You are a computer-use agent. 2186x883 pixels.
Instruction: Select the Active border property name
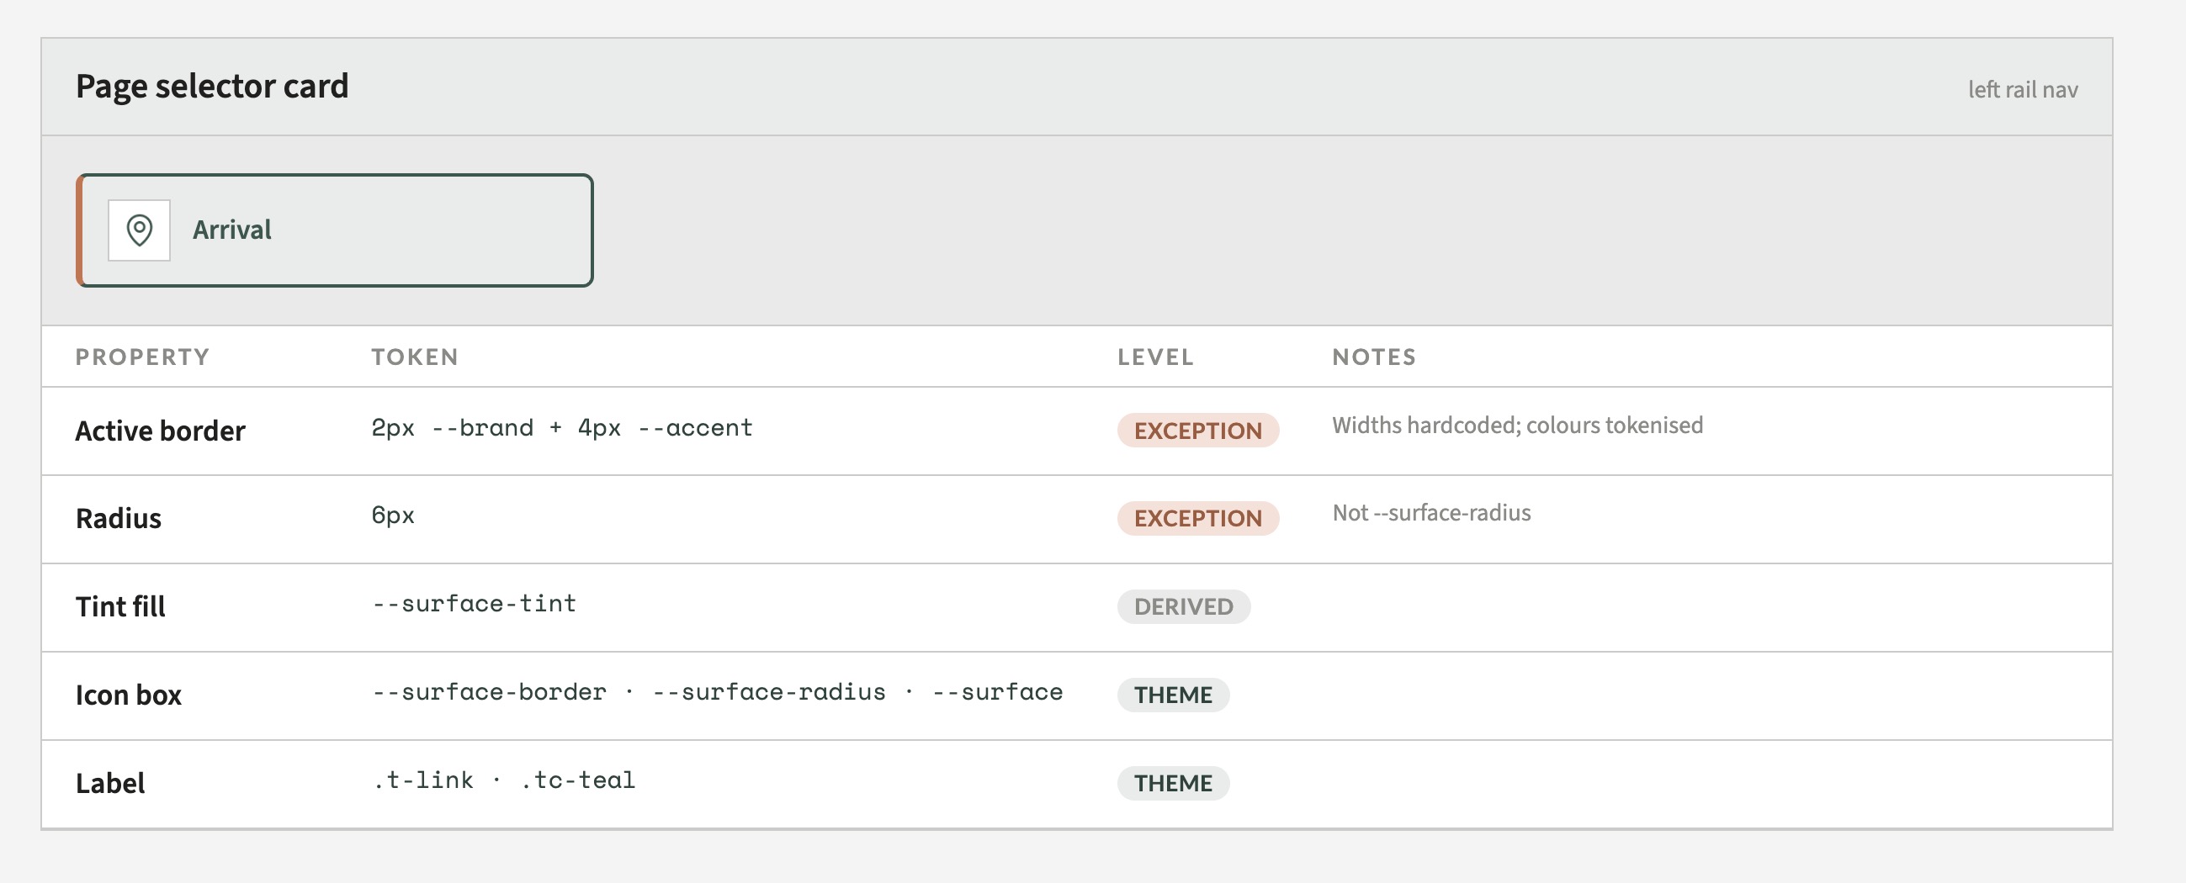point(161,431)
